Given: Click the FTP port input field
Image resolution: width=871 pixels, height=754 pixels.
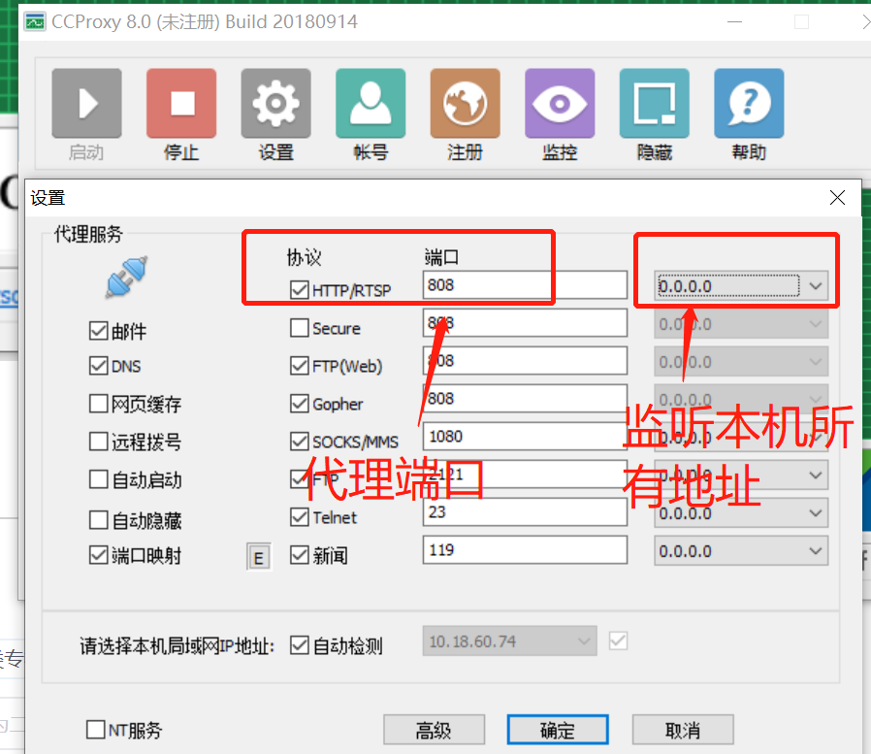Looking at the screenshot, I should point(525,474).
